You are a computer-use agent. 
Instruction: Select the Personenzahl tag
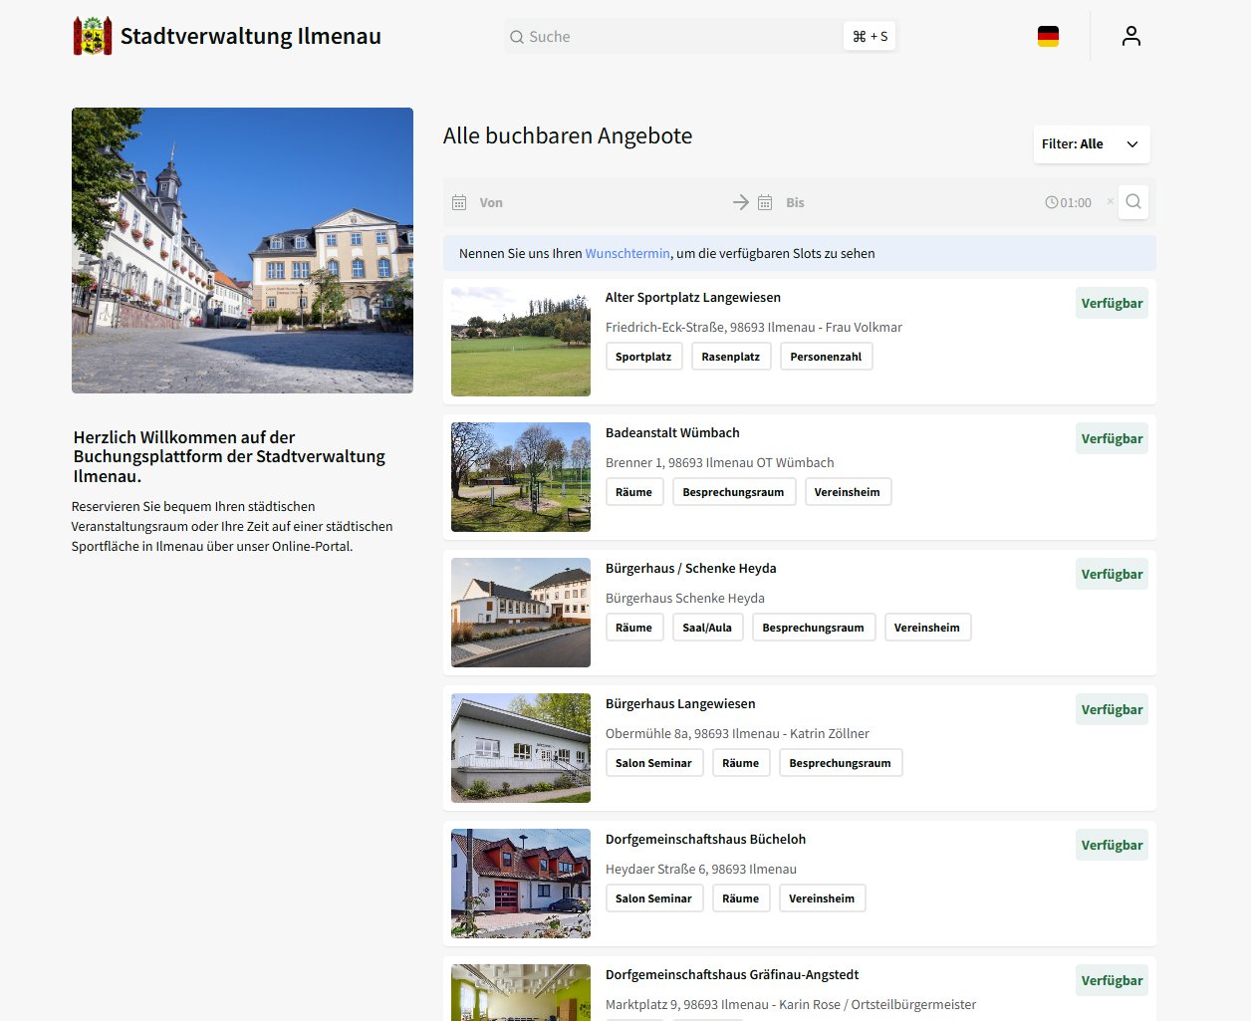(826, 357)
